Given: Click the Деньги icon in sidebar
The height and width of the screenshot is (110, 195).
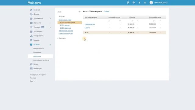Looking at the screenshot, I should tap(31, 14).
